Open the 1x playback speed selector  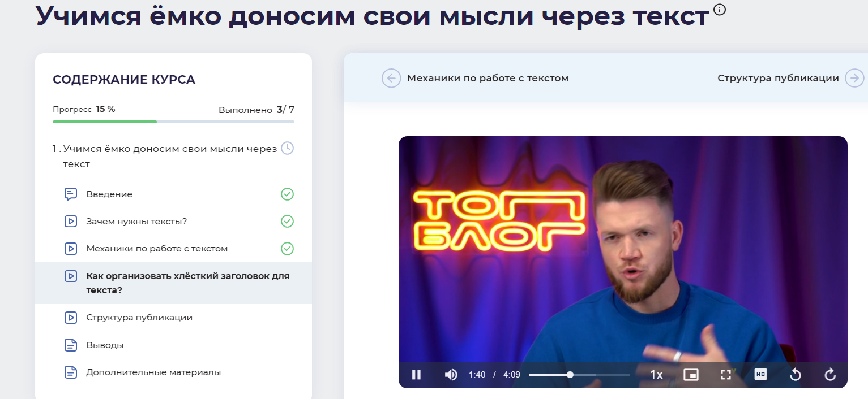point(657,374)
